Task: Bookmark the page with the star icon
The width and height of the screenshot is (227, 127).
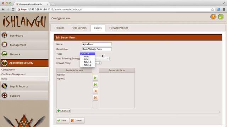Action: pos(212,10)
